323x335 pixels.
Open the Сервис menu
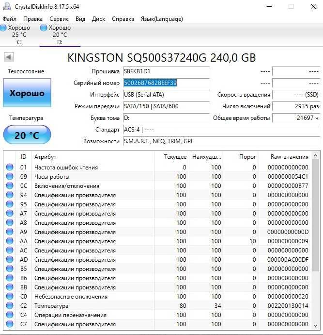[x=59, y=19]
